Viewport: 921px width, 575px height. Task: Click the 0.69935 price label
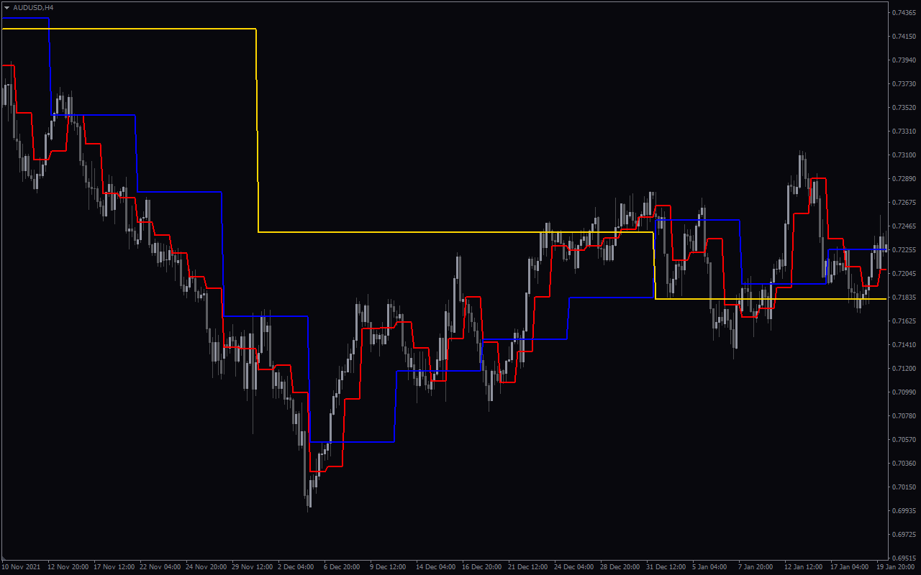[904, 511]
